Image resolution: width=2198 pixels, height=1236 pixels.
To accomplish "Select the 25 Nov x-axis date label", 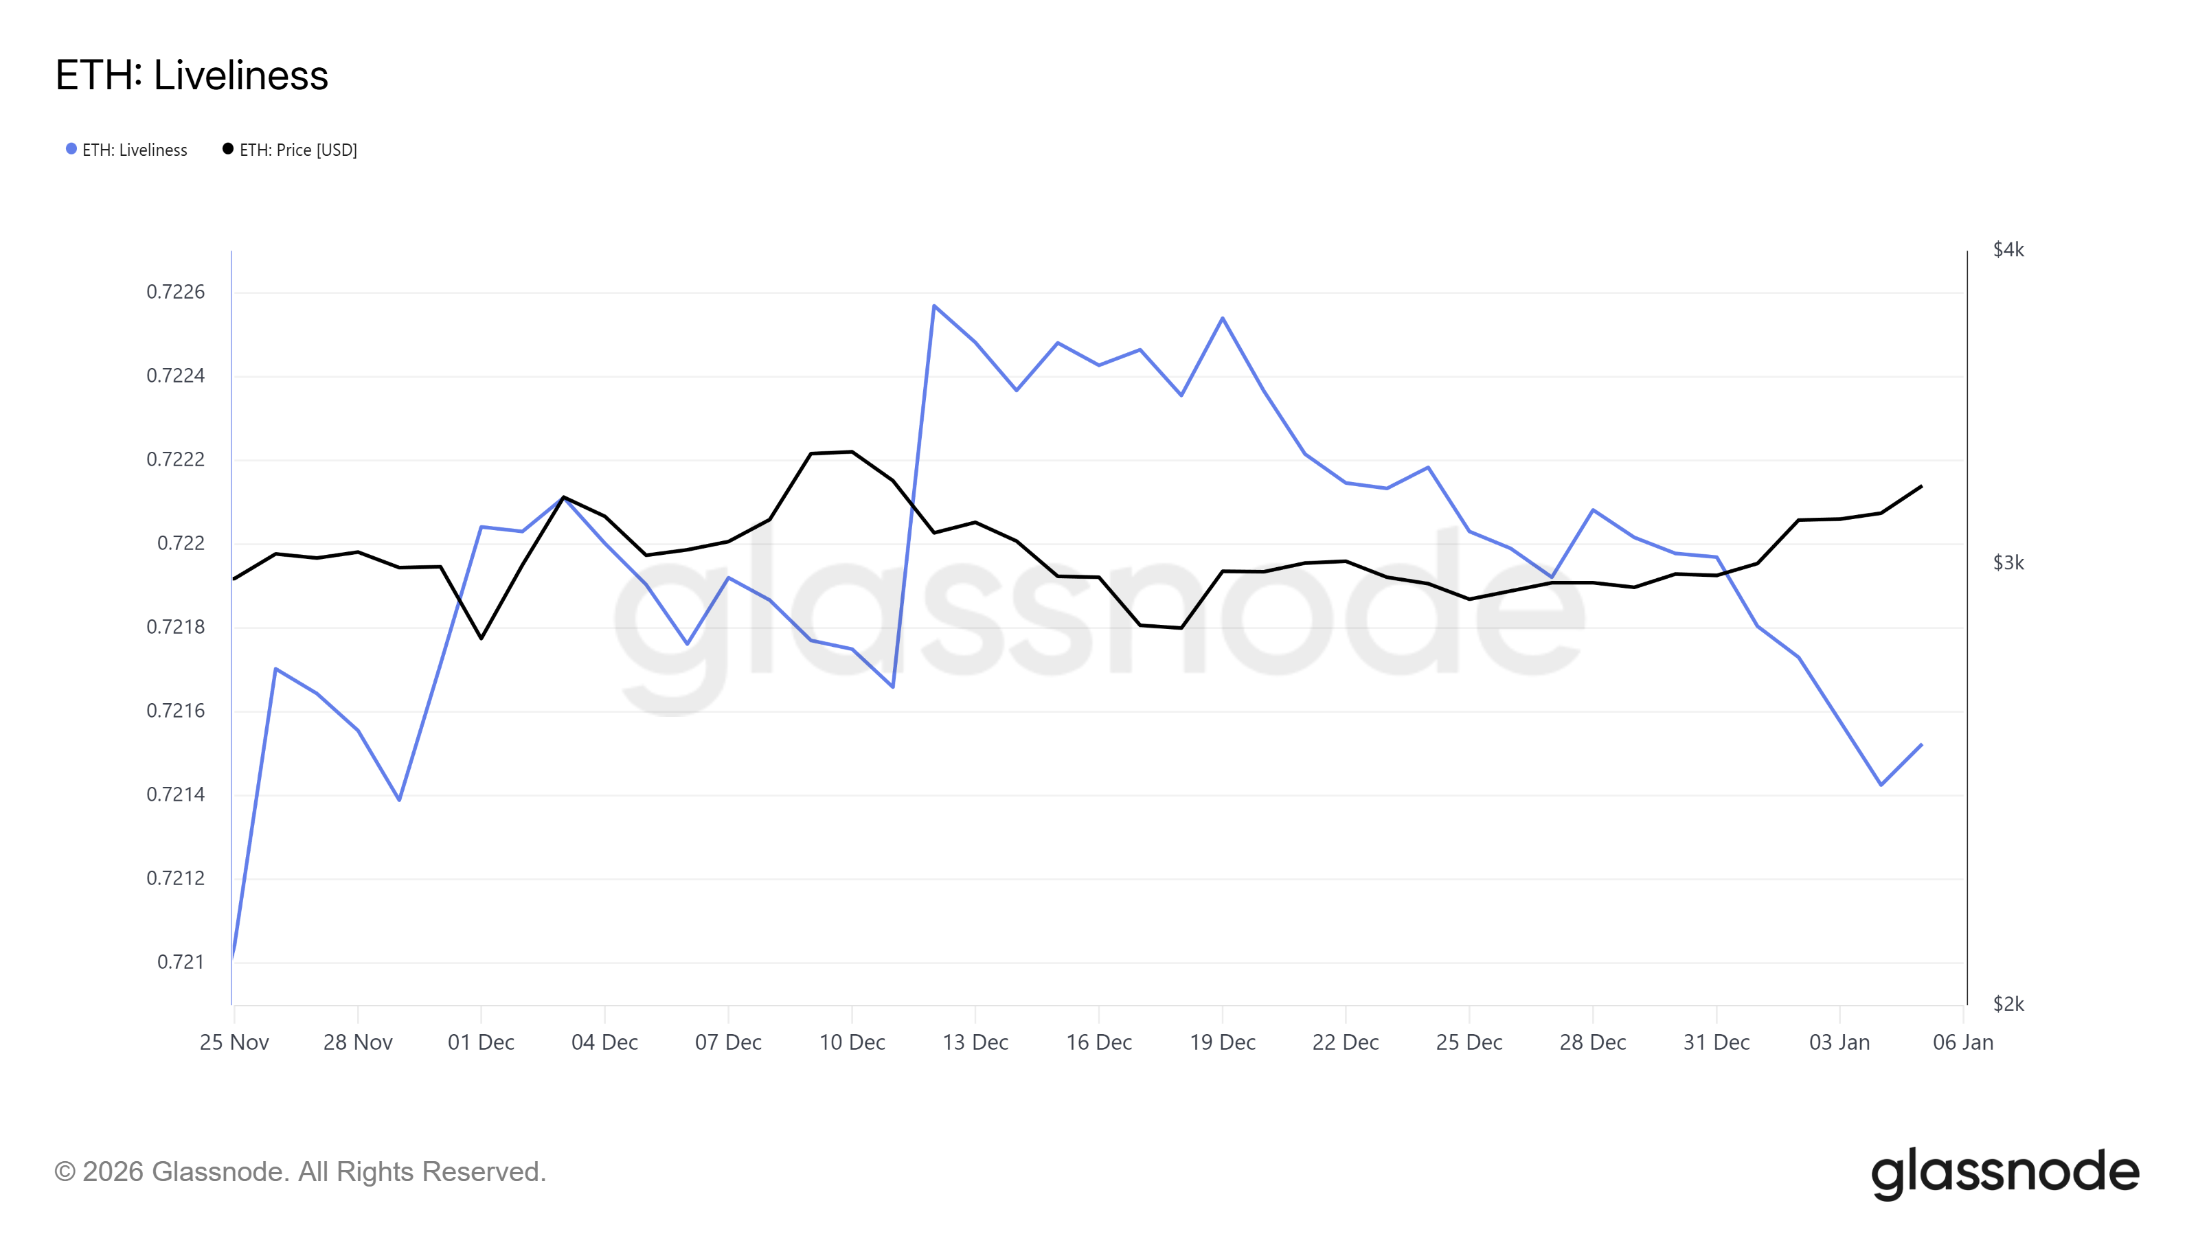I will pos(234,1042).
